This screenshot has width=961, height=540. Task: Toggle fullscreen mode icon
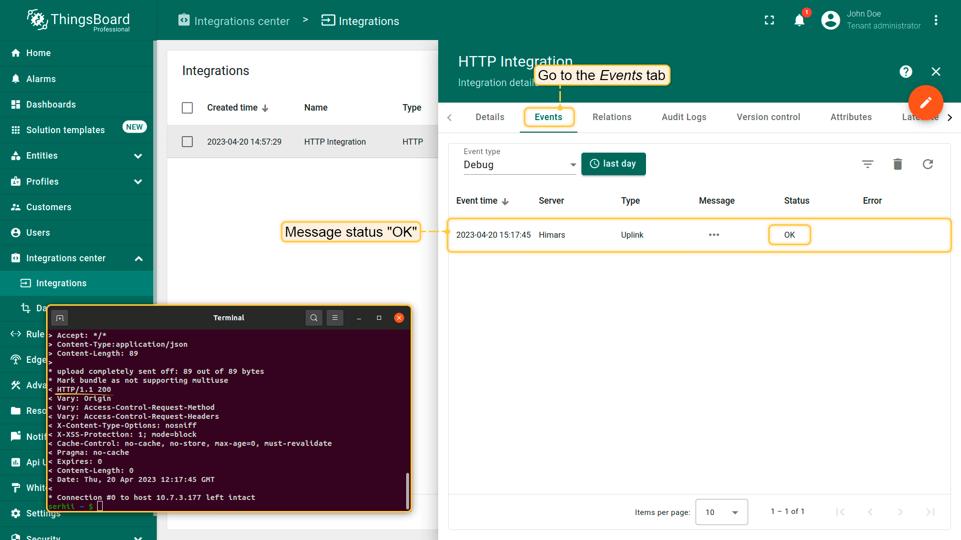(x=769, y=20)
